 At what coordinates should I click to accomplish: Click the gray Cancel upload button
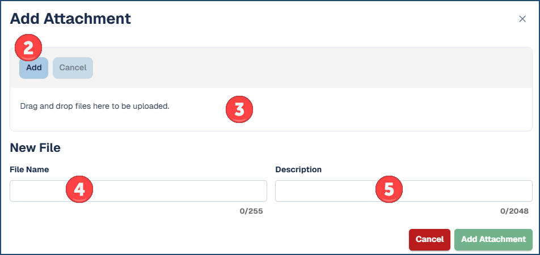pos(73,68)
